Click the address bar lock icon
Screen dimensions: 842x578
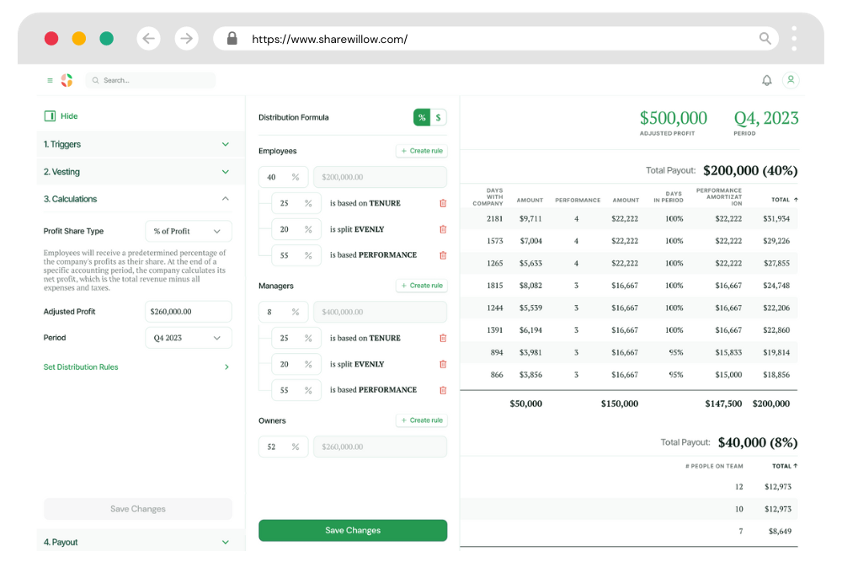pos(231,39)
